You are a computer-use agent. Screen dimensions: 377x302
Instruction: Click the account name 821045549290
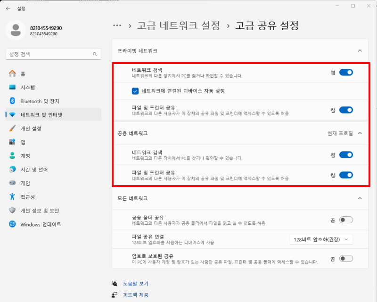click(x=46, y=28)
